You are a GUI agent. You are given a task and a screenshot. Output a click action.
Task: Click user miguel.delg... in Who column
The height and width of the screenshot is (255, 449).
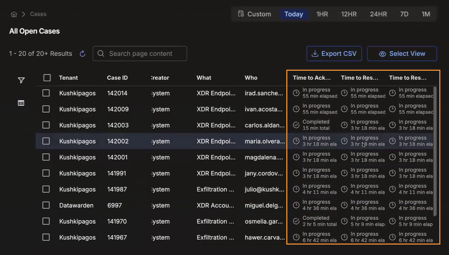(264, 205)
